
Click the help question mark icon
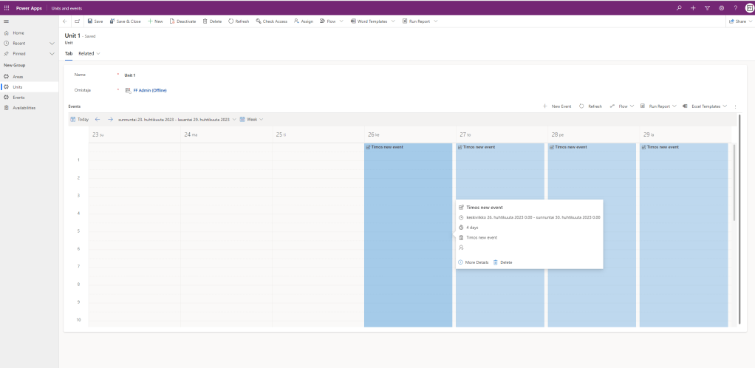[x=735, y=7]
